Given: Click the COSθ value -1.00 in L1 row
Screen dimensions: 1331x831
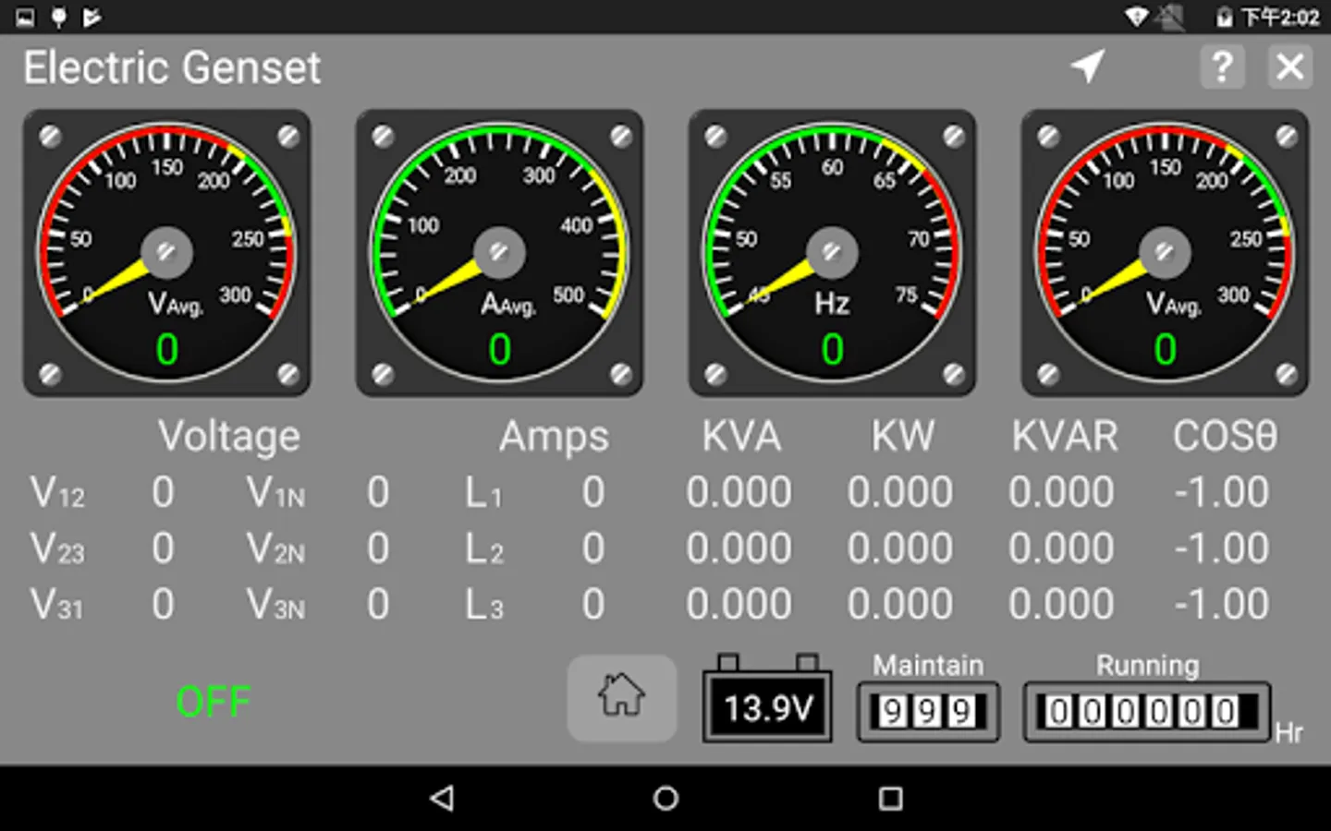Looking at the screenshot, I should (x=1222, y=493).
